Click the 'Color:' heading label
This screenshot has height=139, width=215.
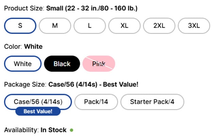click(13, 46)
